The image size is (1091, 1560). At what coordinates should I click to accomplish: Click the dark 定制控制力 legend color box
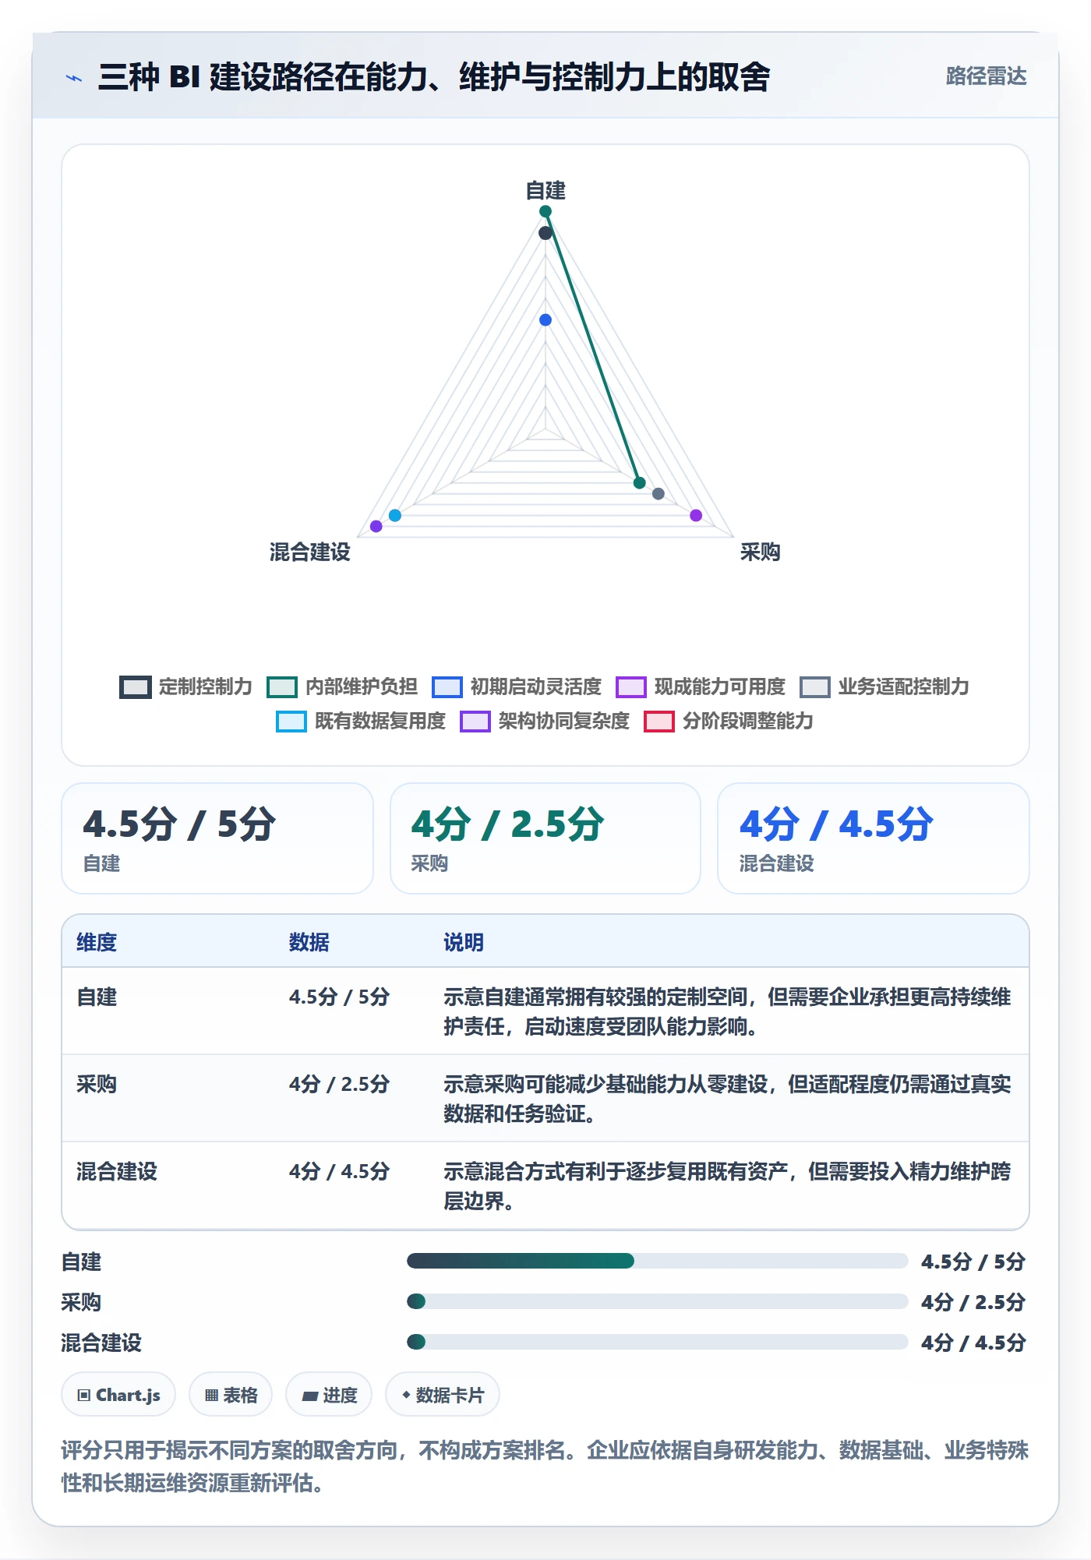pos(135,687)
